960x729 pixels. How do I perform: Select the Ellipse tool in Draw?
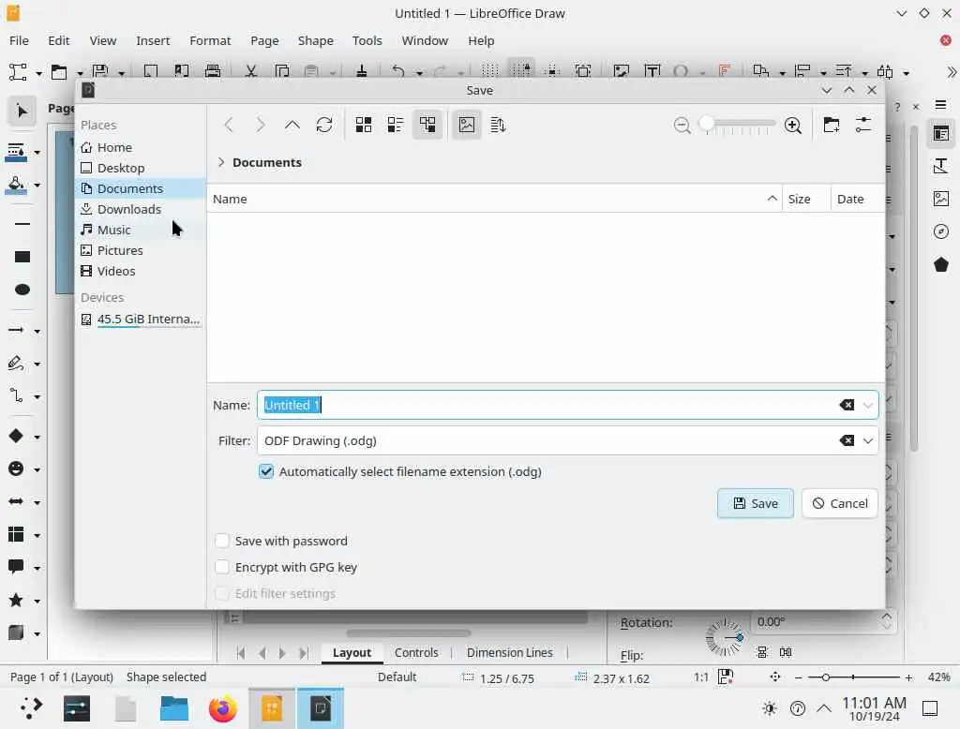coord(22,290)
